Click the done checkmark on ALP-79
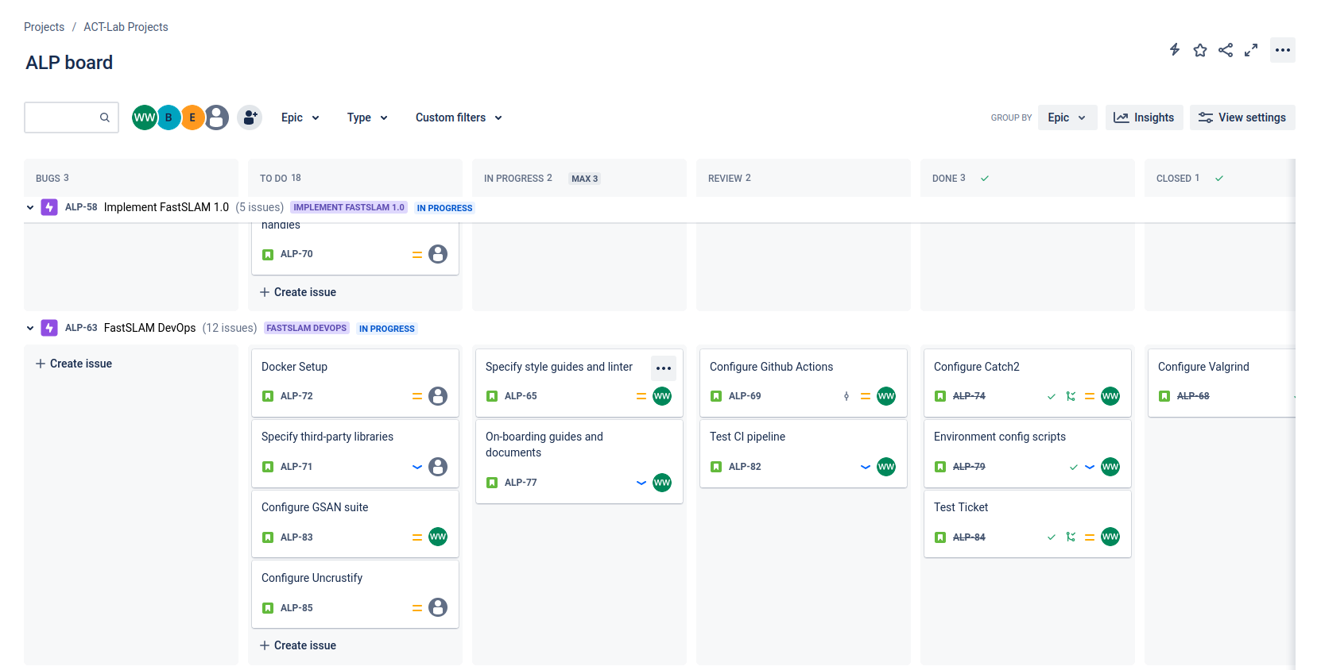Image resolution: width=1321 pixels, height=670 pixels. pyautogui.click(x=1074, y=467)
